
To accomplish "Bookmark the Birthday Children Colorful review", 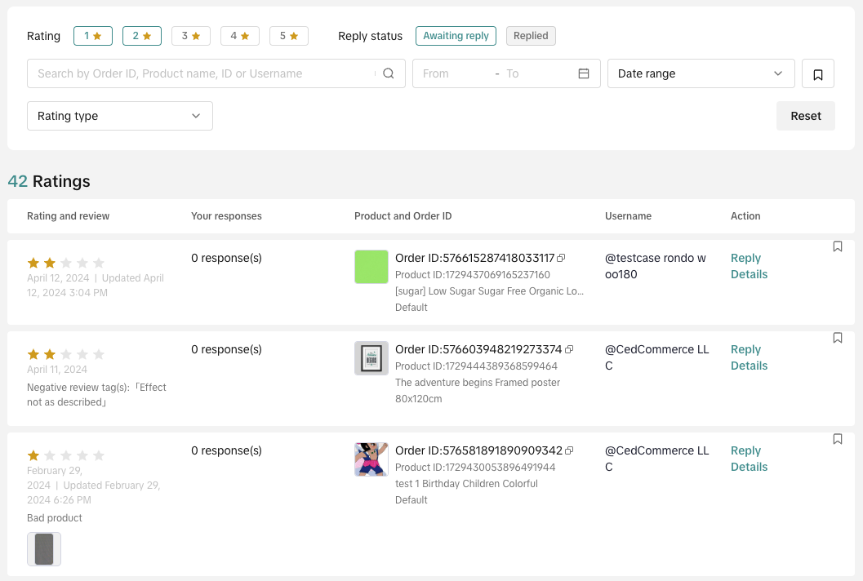I will click(x=837, y=439).
